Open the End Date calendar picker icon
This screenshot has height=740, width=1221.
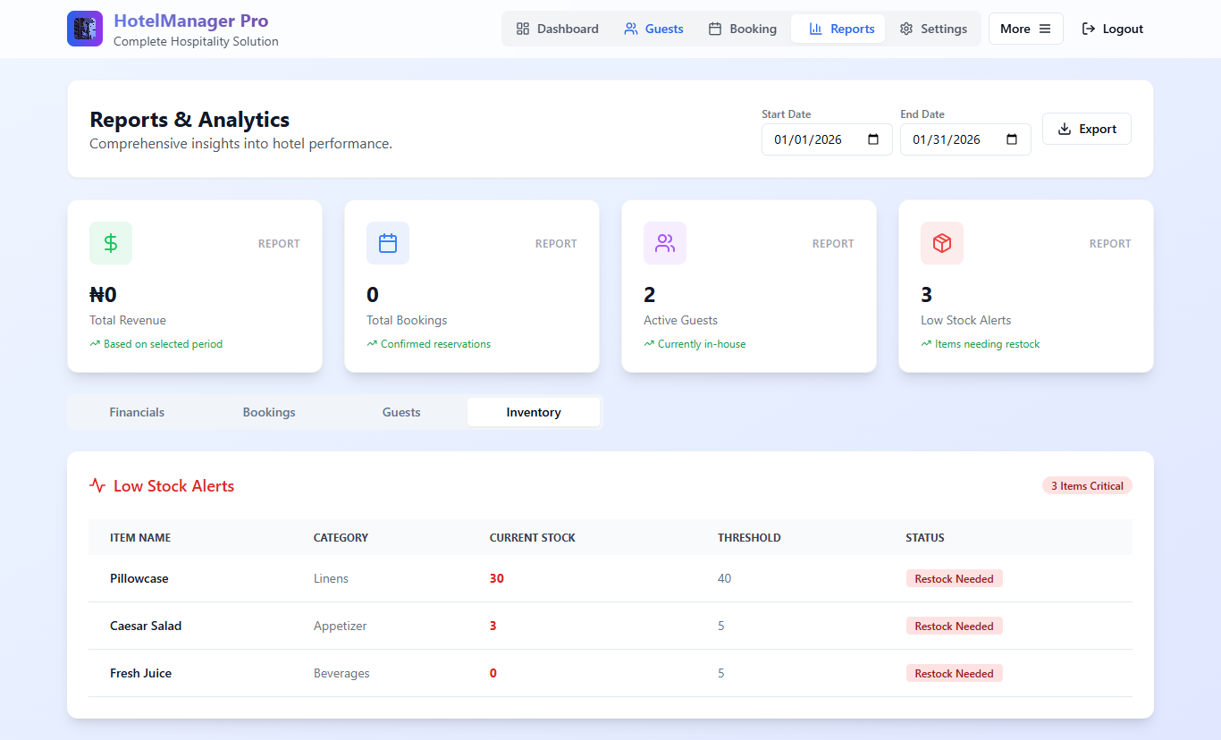tap(1012, 139)
